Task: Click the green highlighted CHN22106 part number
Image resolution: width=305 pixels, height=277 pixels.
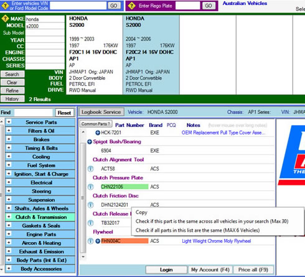Action: click(x=124, y=187)
